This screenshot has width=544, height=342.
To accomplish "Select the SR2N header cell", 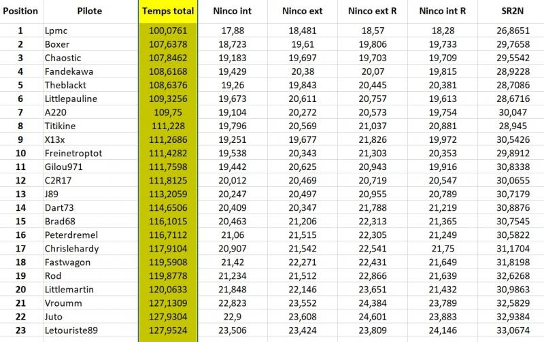I will tap(513, 11).
